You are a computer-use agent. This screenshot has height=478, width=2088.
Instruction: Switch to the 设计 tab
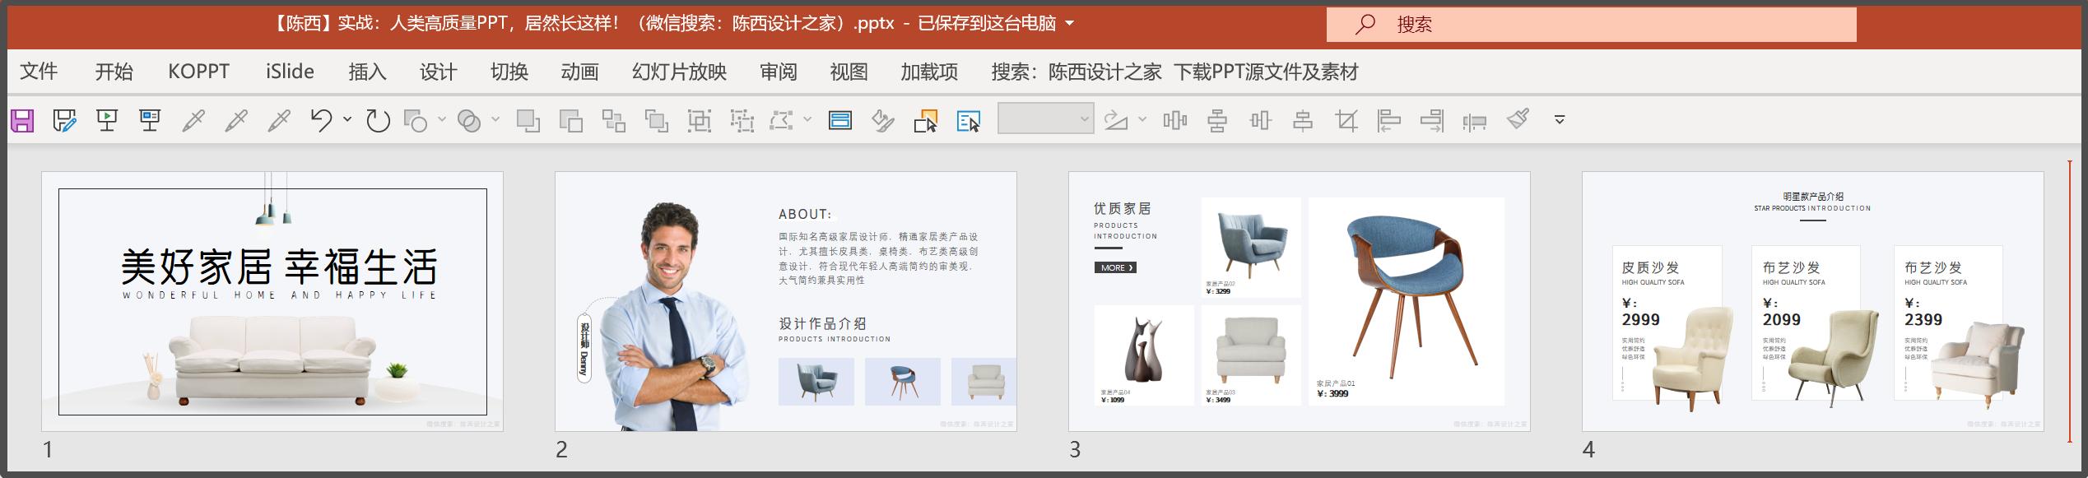[x=438, y=72]
